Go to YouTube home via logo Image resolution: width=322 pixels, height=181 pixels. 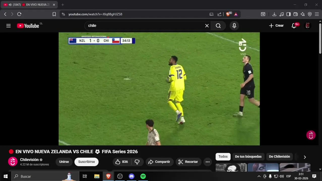point(28,26)
